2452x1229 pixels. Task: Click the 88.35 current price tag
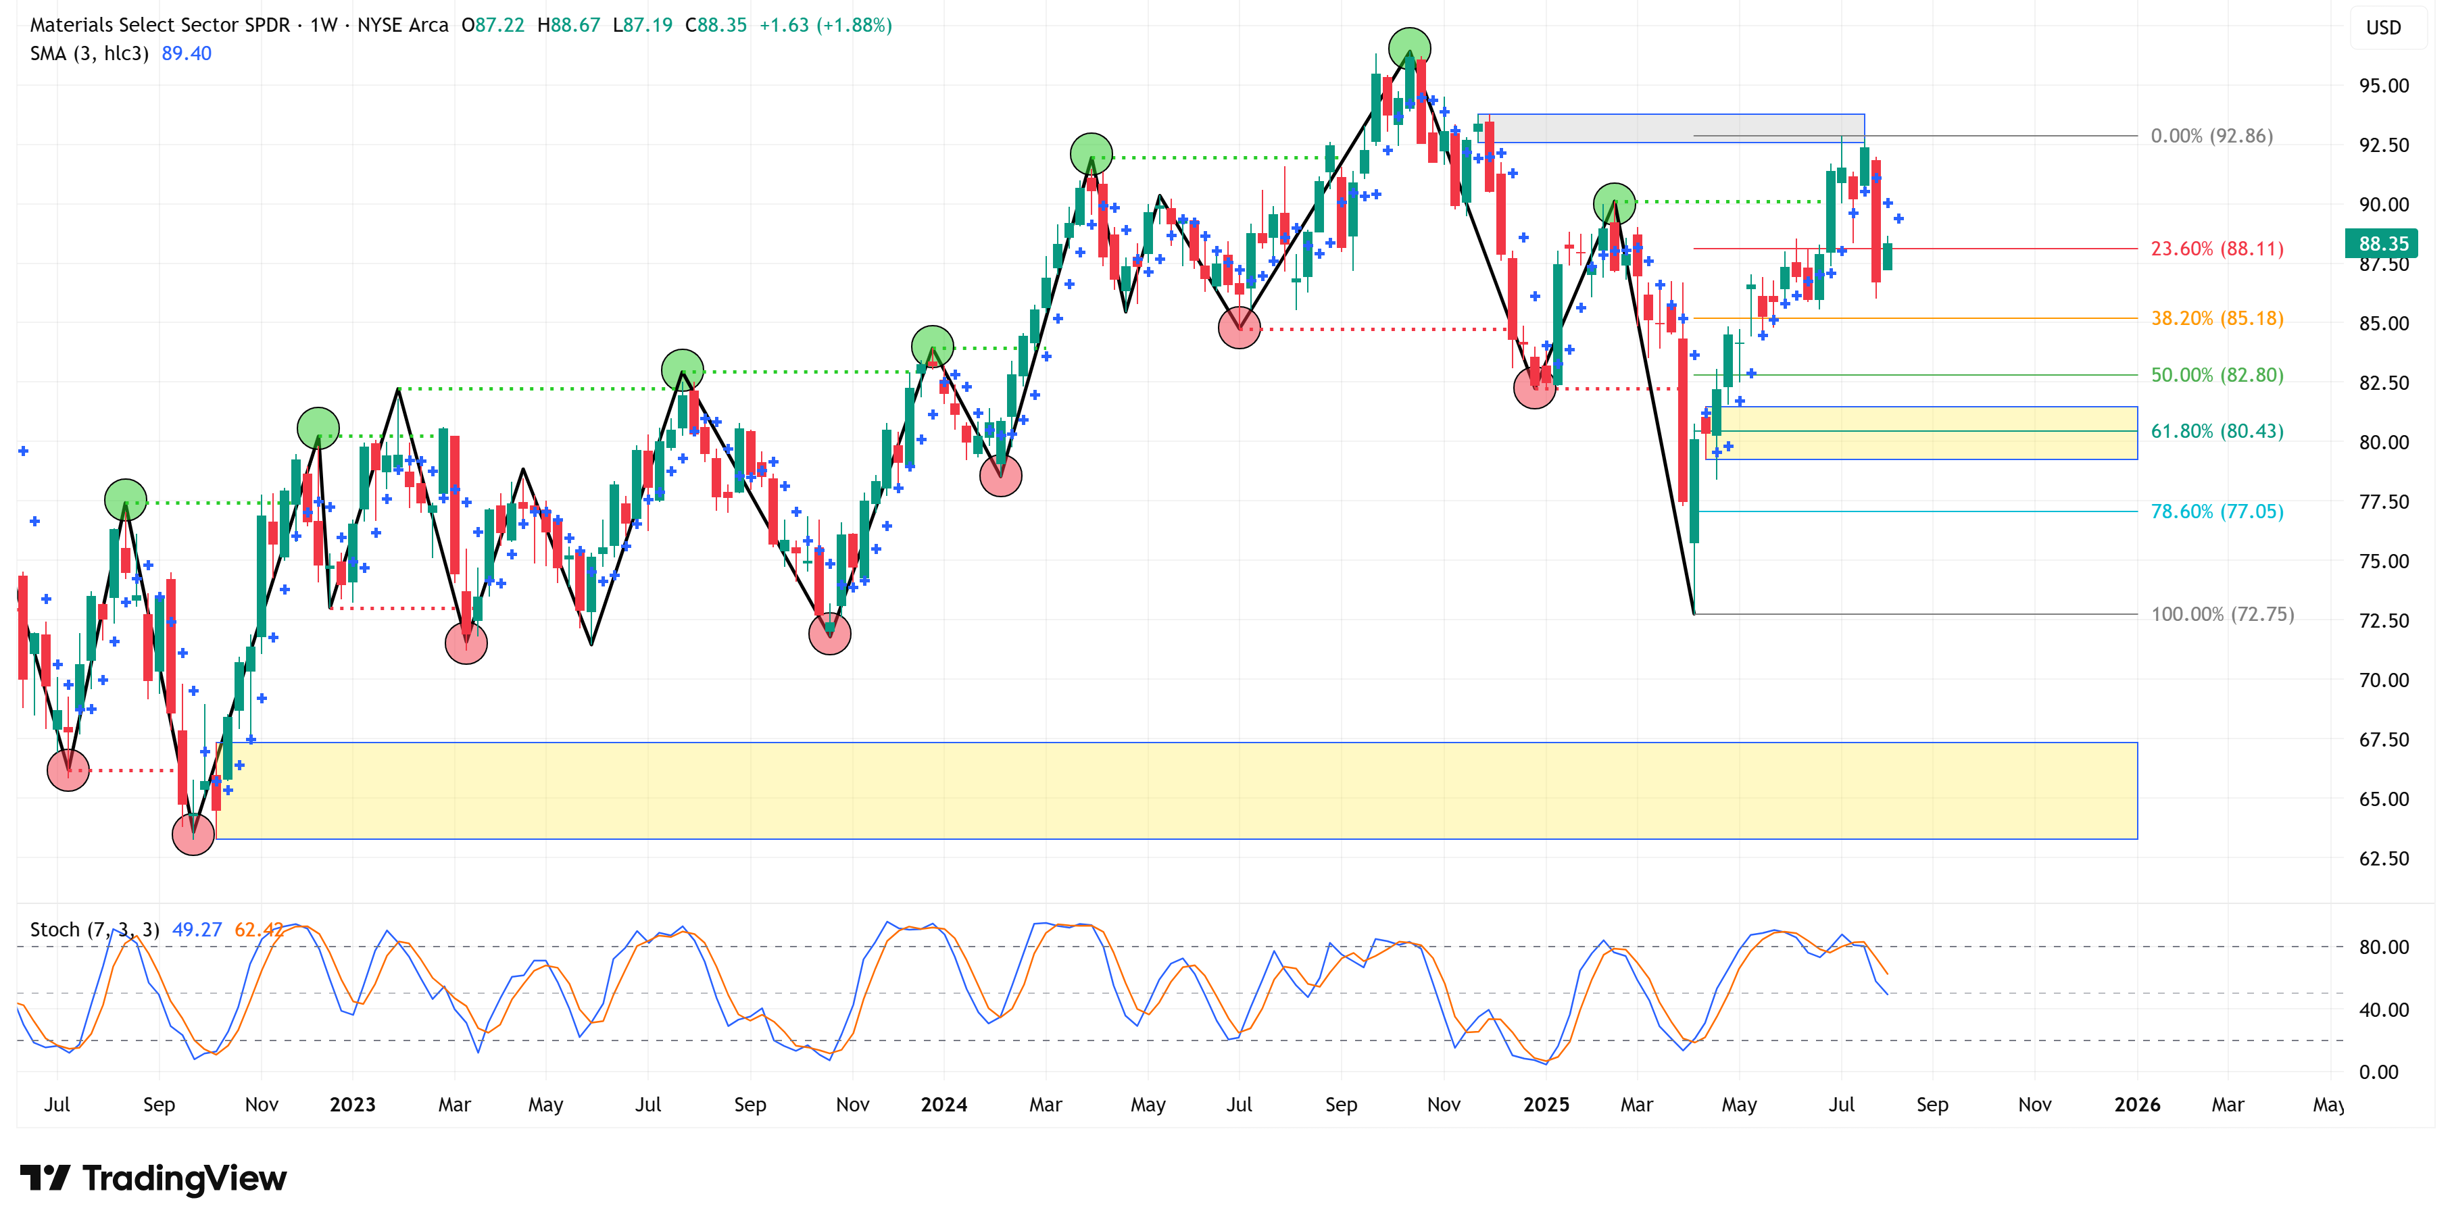pyautogui.click(x=2382, y=243)
